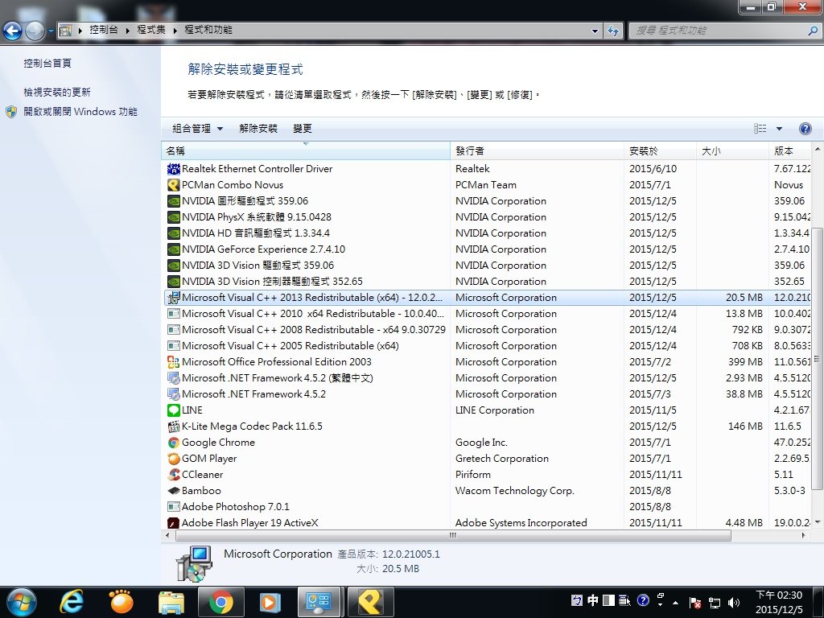824x618 pixels.
Task: Click the PCMan taskbar icon
Action: [x=370, y=602]
